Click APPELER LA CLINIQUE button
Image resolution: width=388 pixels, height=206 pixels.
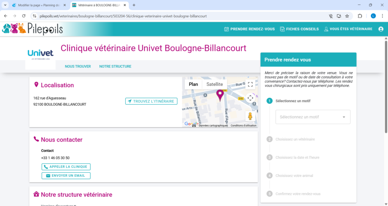[x=66, y=167]
